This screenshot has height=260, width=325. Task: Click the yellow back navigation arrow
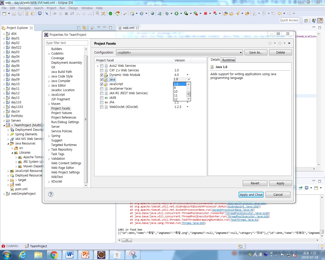coord(280,13)
